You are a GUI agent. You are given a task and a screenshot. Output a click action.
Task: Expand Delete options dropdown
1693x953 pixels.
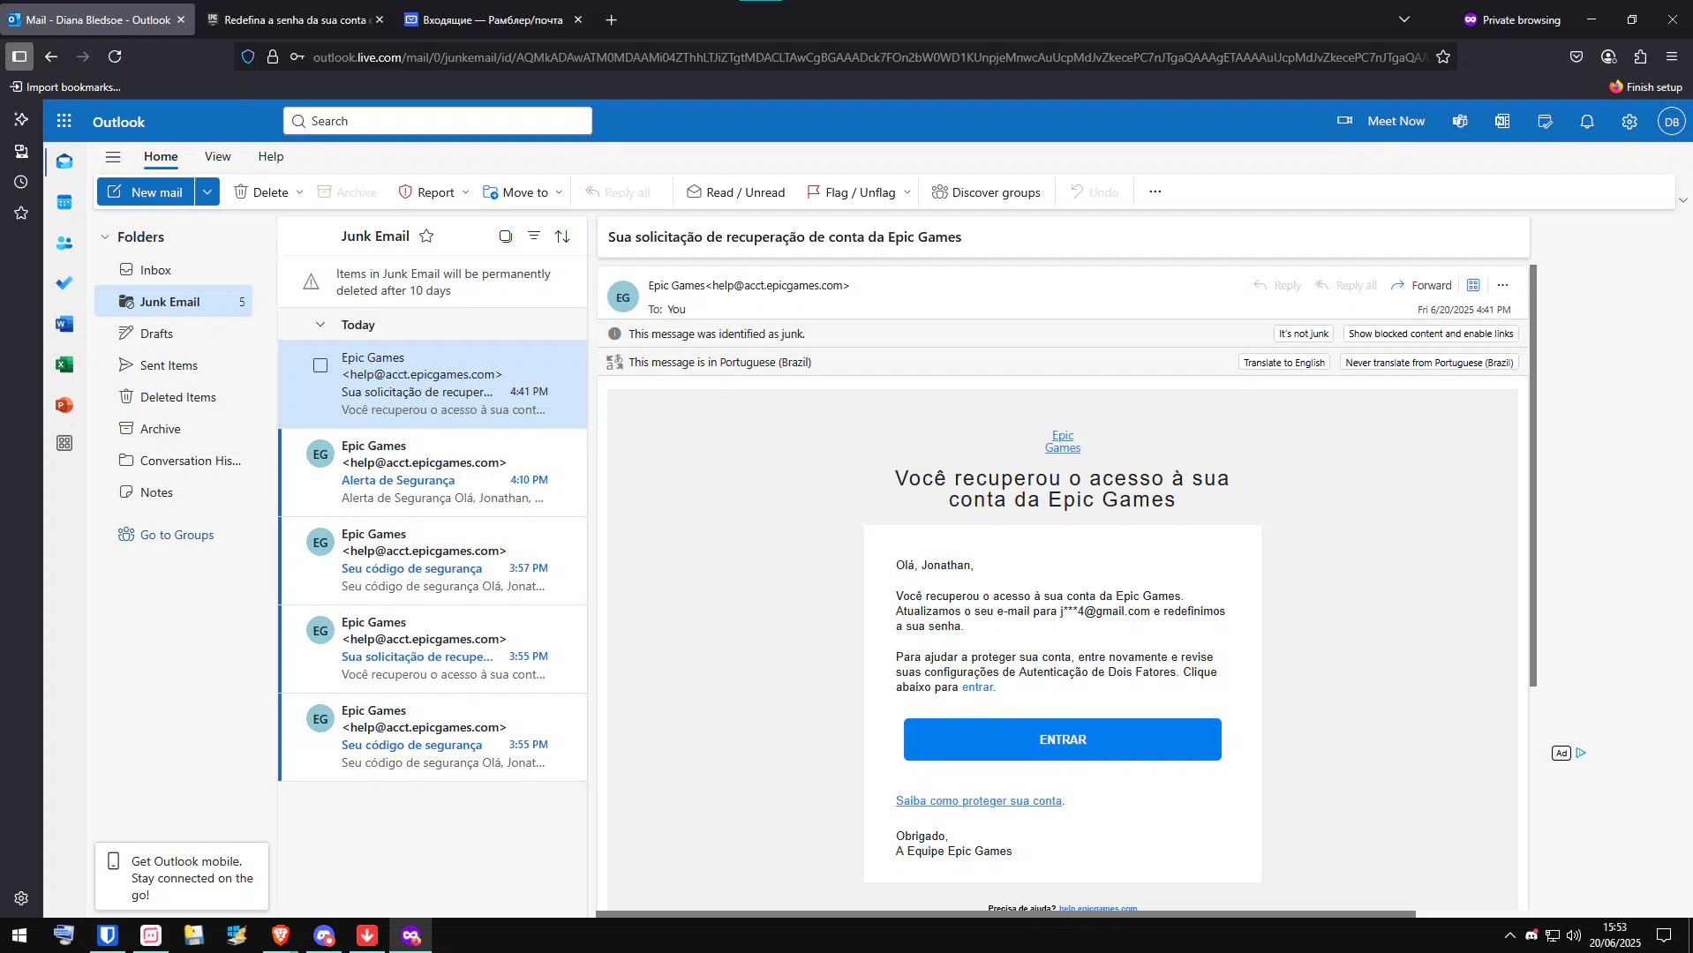coord(299,192)
